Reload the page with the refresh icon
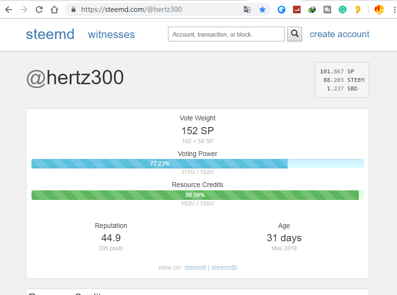The image size is (397, 295). [x=39, y=10]
